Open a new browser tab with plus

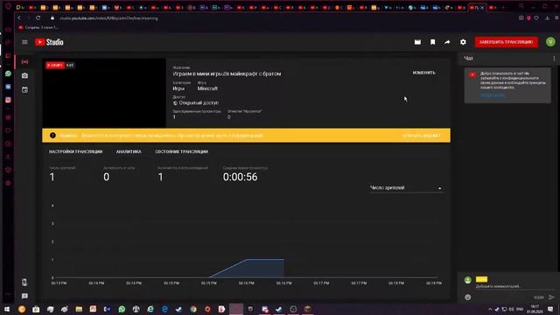[503, 7]
